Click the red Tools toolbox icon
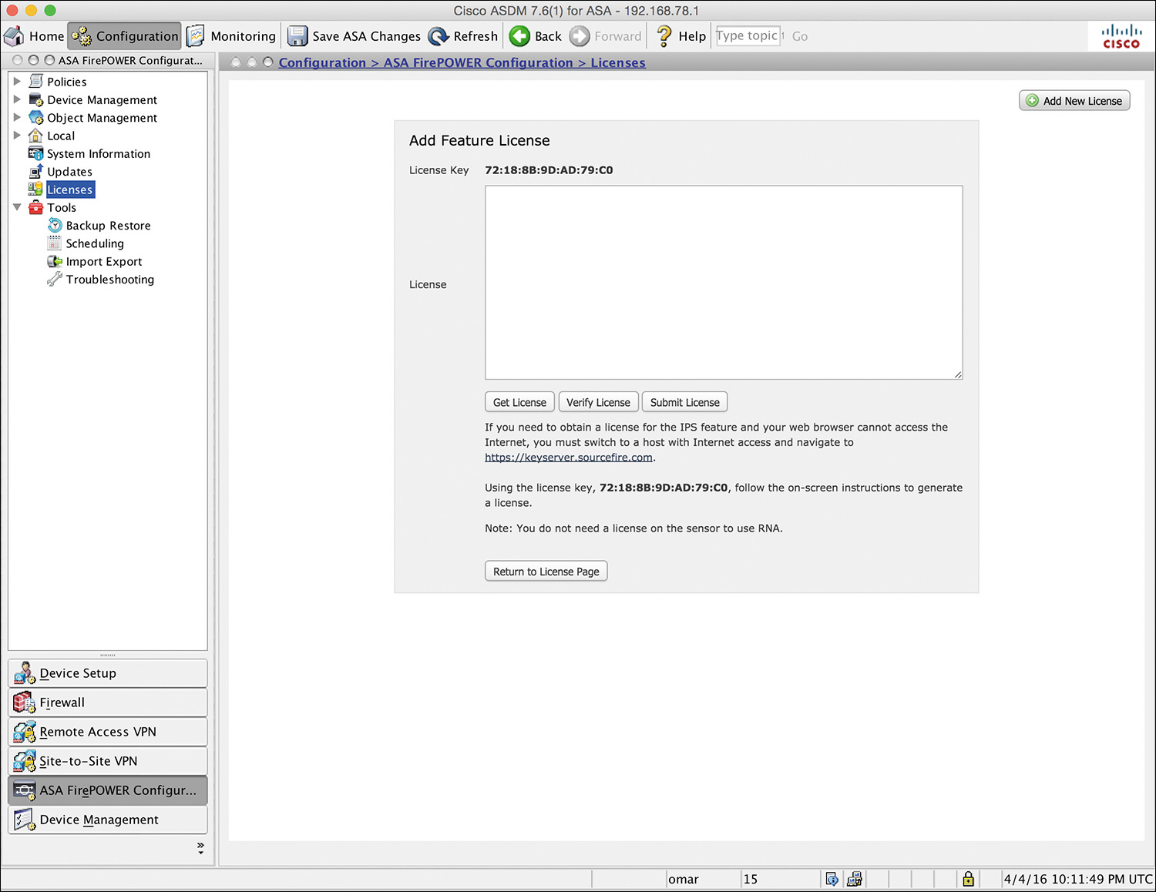 point(36,207)
